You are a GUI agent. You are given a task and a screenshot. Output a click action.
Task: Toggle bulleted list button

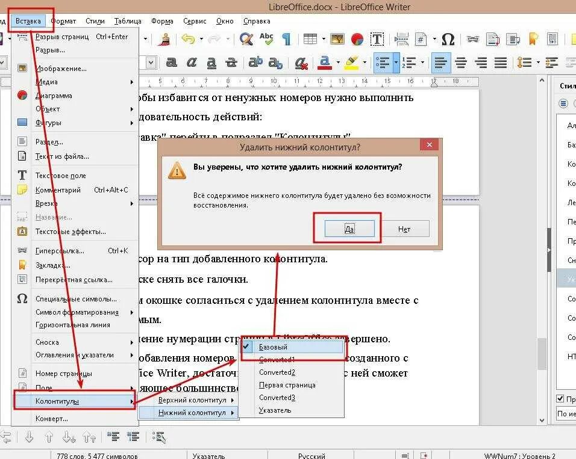coord(383,63)
